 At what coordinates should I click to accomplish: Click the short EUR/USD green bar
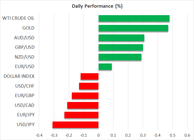[x=105, y=67]
